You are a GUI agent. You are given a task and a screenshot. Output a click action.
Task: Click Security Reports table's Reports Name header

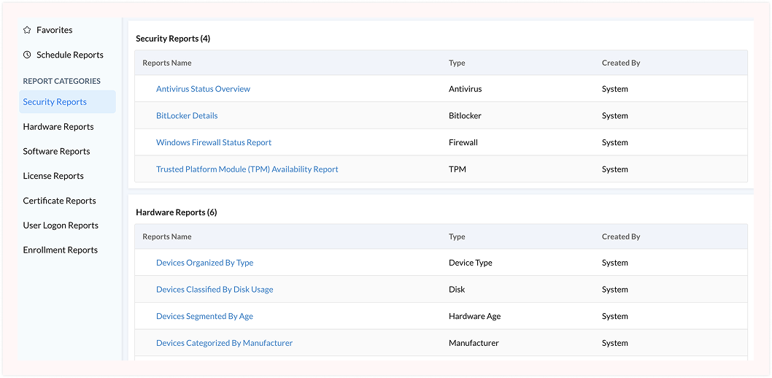click(167, 63)
